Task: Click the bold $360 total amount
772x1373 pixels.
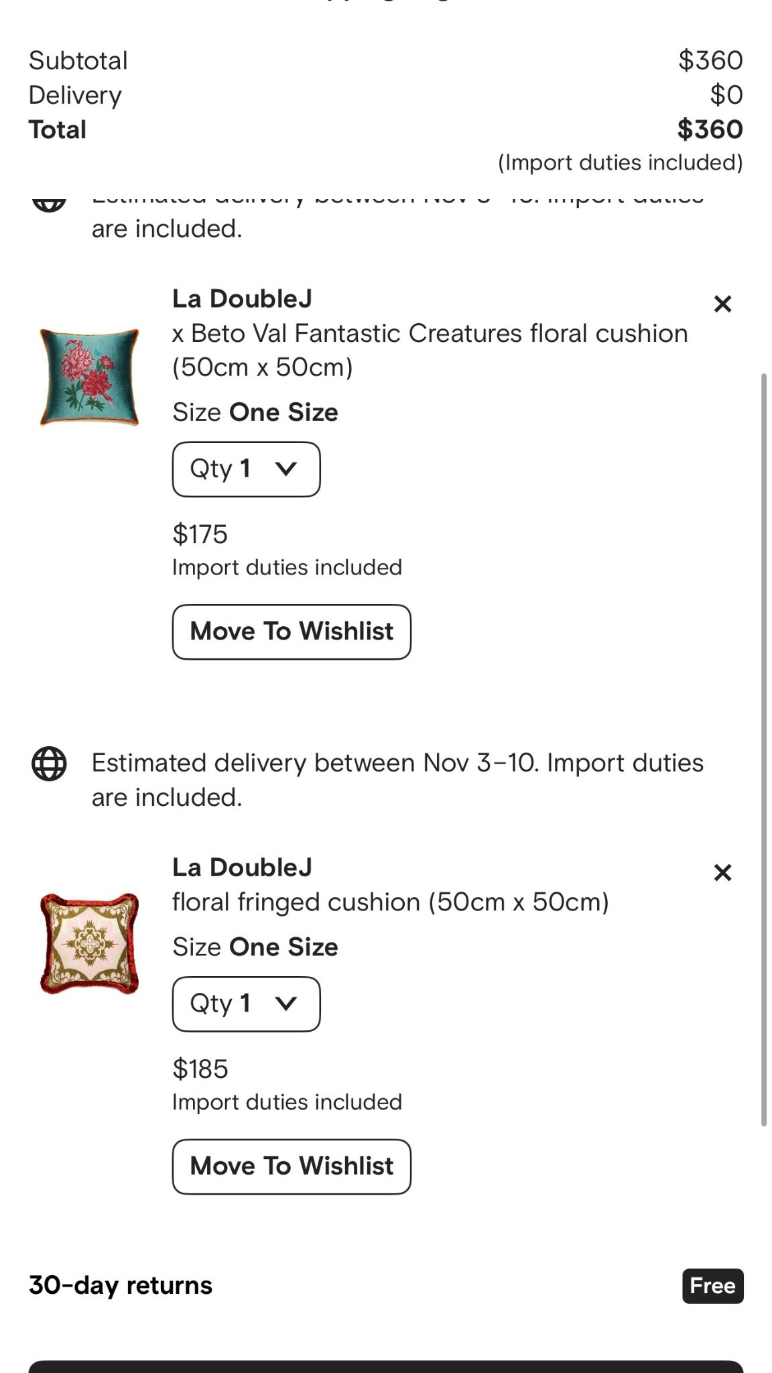Action: [710, 129]
